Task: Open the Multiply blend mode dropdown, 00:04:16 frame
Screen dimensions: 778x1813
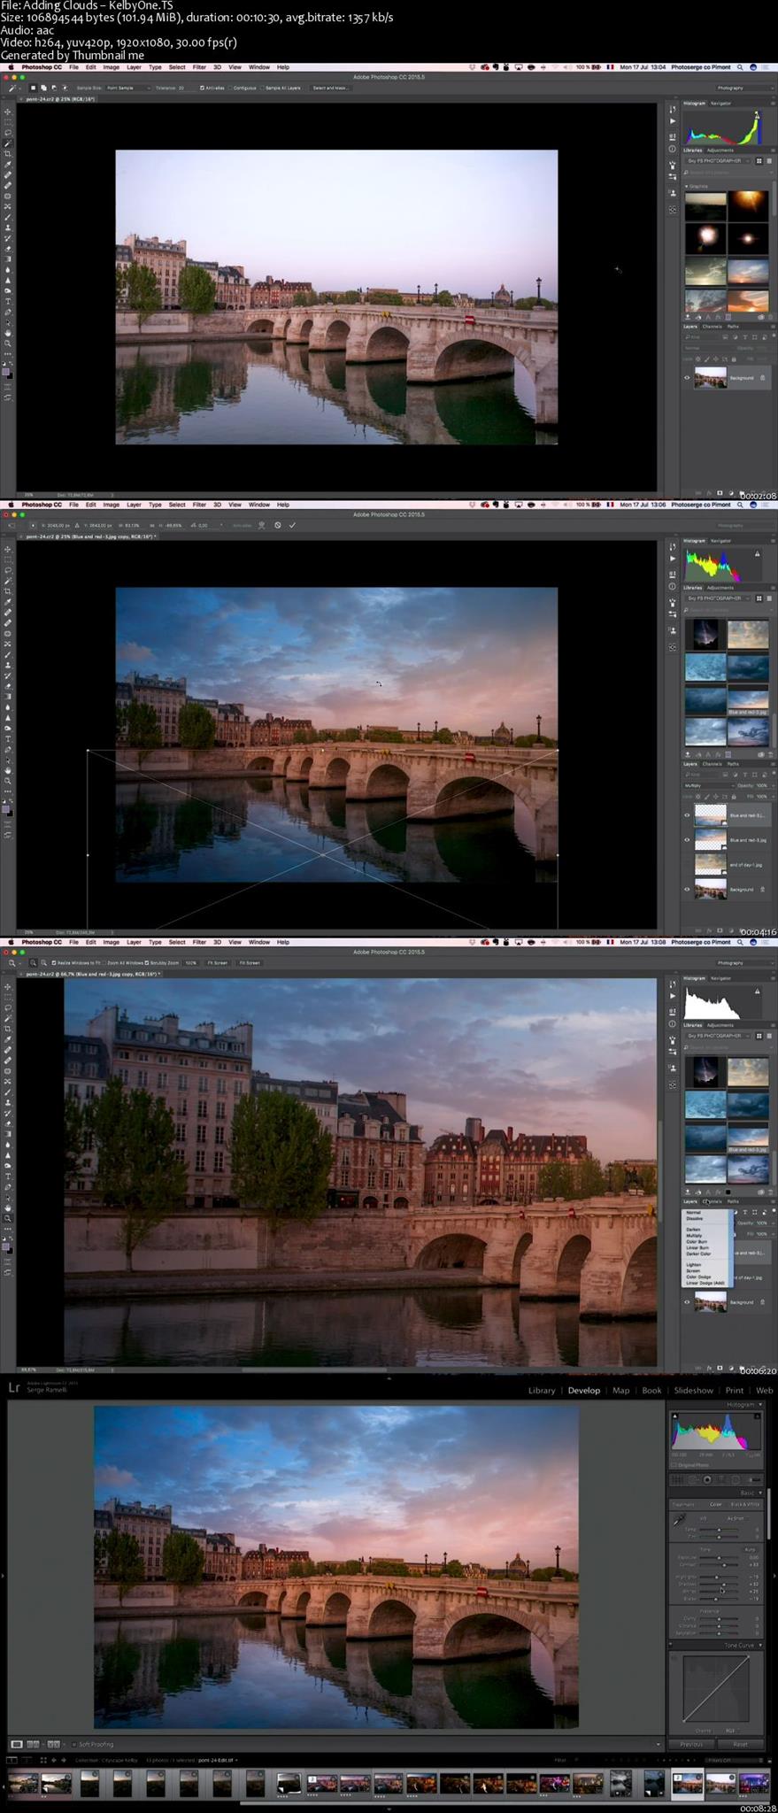Action: point(707,785)
